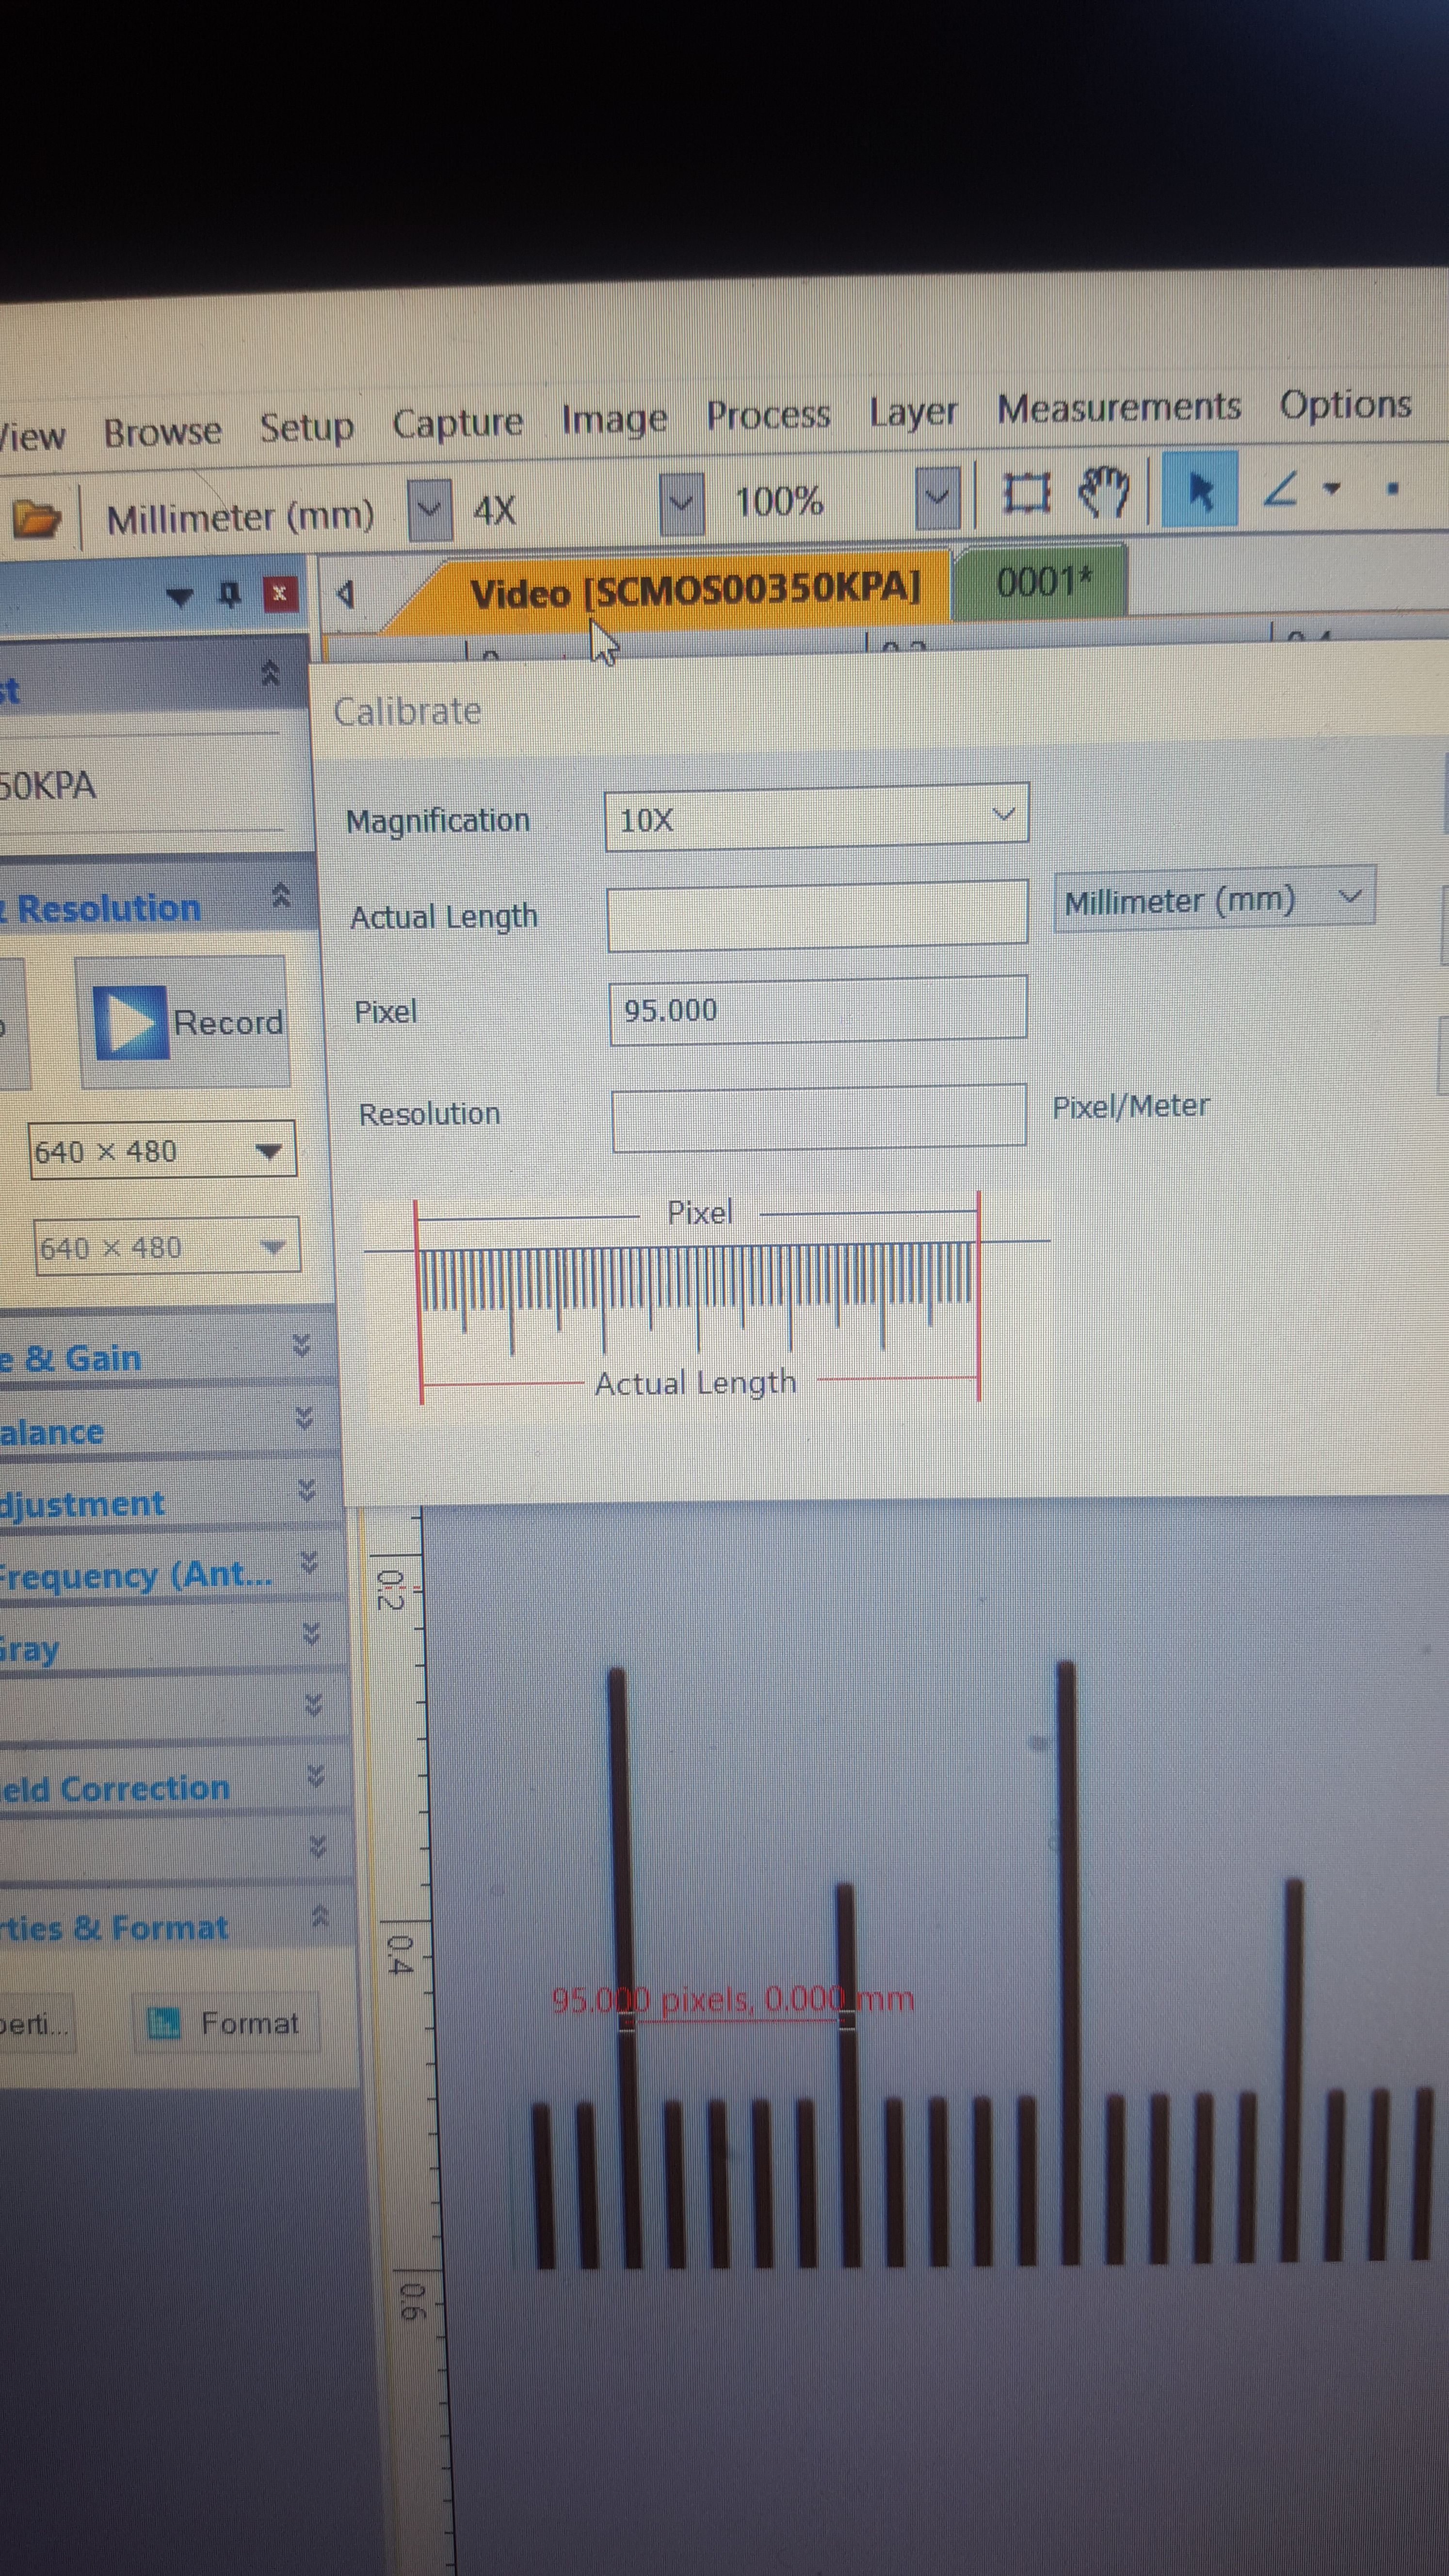The image size is (1449, 2576).
Task: Open the second 640 × 480 dropdown
Action: pos(167,1246)
